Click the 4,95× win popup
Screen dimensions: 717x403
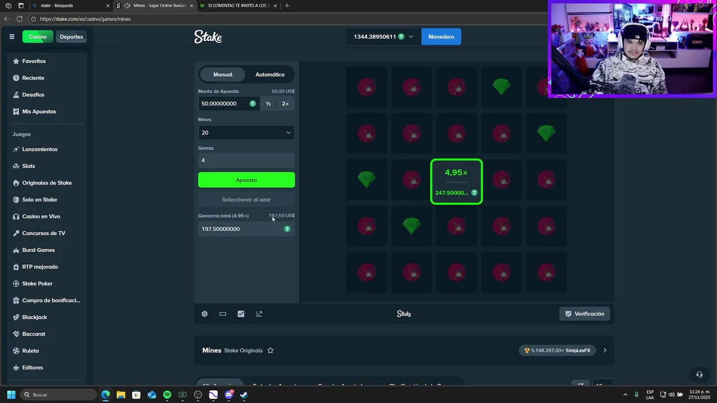click(x=456, y=181)
